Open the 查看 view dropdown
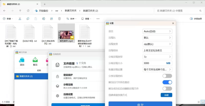 86,19
